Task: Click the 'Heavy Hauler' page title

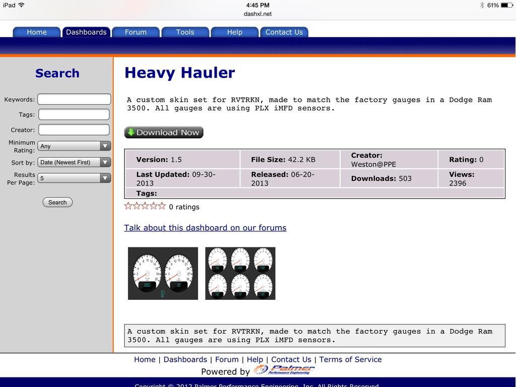Action: tap(180, 73)
